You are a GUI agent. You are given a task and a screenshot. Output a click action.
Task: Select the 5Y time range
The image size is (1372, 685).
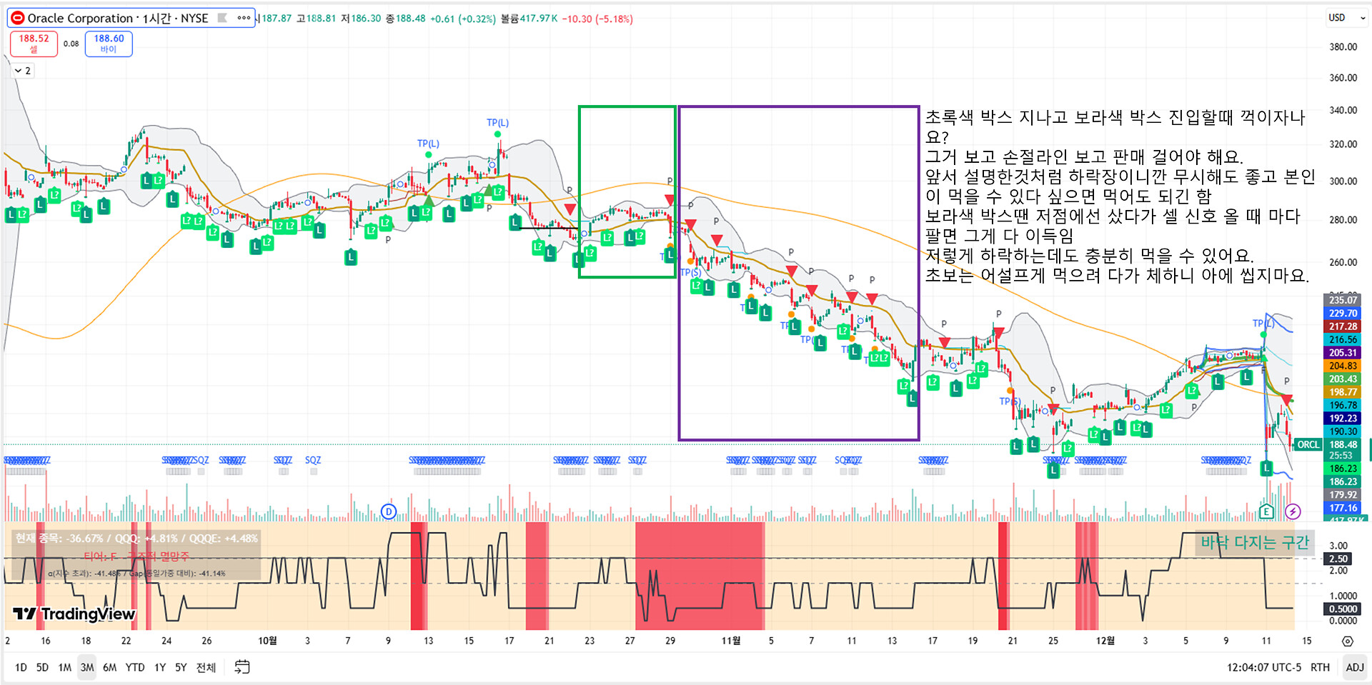[x=181, y=667]
